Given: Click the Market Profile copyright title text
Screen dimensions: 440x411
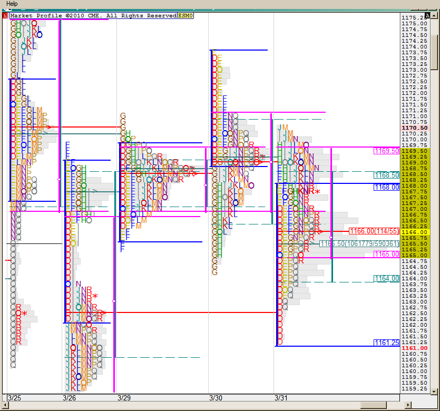Looking at the screenshot, I should click(x=93, y=16).
